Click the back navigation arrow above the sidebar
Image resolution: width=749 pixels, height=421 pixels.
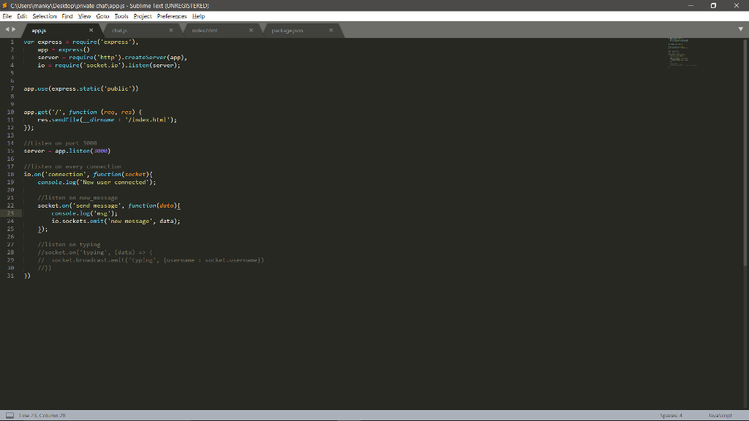[x=6, y=31]
